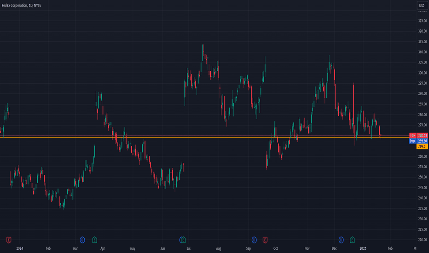Click the orange 269.01 line price label
Screen dimensions: 429x253
click(x=422, y=147)
